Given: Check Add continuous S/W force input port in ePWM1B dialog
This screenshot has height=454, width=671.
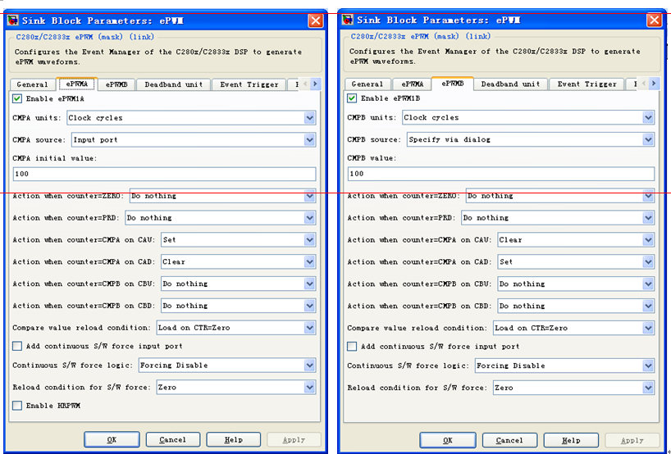Looking at the screenshot, I should tap(352, 347).
